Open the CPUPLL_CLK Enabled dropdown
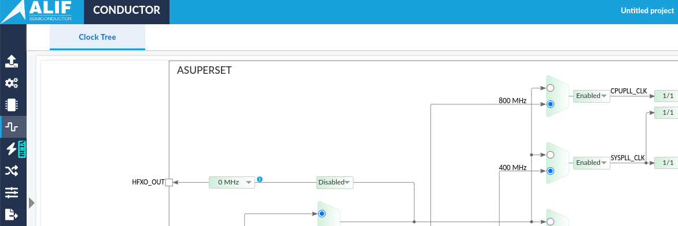This screenshot has width=678, height=226. click(x=592, y=96)
